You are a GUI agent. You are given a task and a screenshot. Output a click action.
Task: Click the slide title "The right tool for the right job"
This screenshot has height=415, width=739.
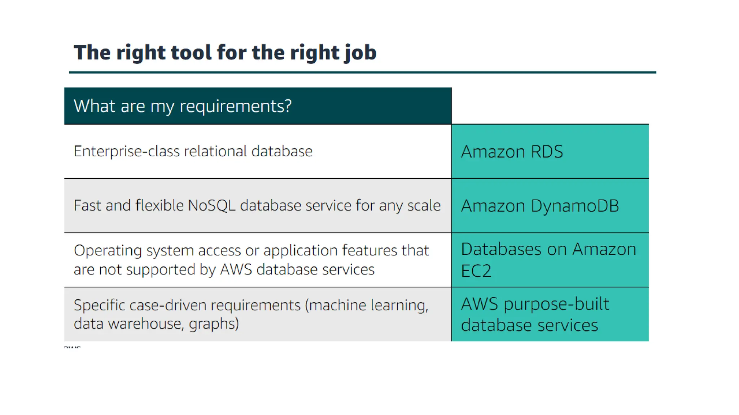pos(225,53)
